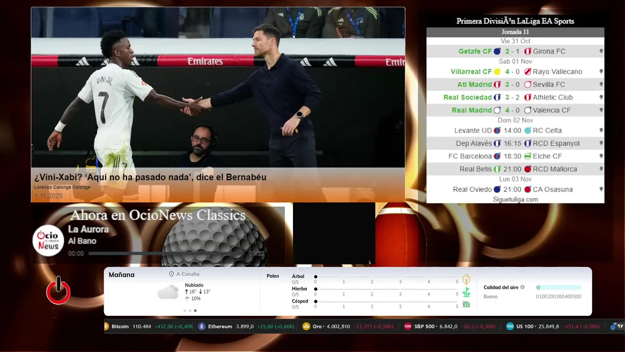The image size is (625, 352).
Task: Click the Elche CF green crest
Action: click(x=527, y=156)
